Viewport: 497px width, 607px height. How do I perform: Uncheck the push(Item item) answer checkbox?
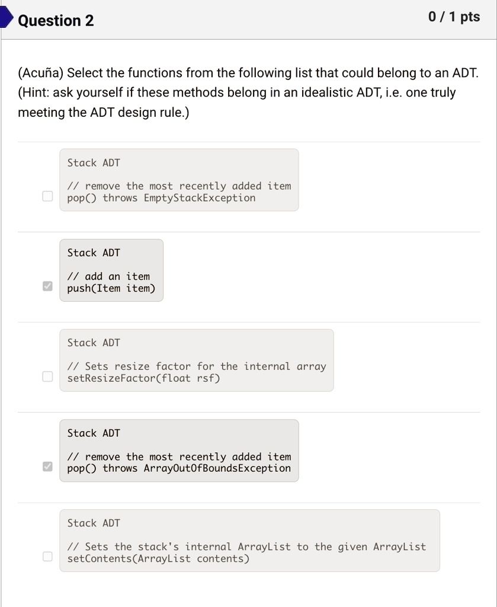click(47, 286)
